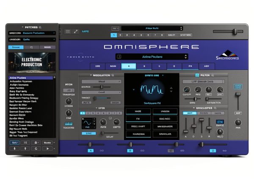Switch to the MAIN tab
Viewport: 254px width, 179px height.
(113, 66)
